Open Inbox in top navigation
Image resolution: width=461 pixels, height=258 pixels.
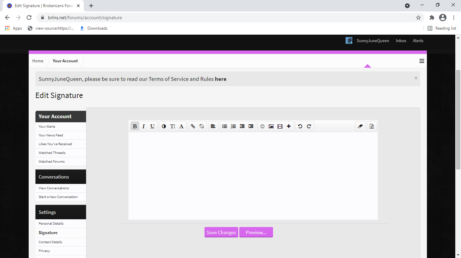[x=401, y=41]
